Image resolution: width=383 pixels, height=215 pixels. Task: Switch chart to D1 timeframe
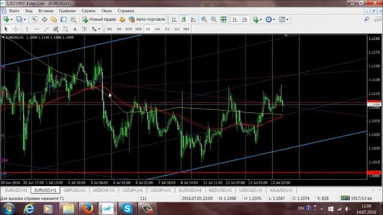tap(167, 29)
